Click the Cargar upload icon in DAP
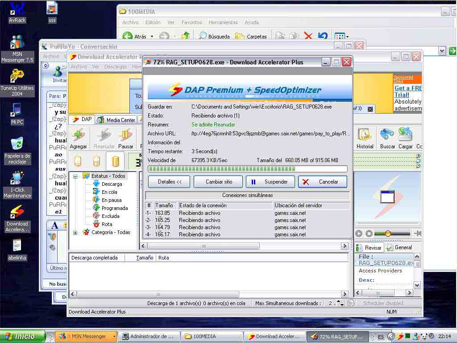The image size is (457, 343). tap(405, 138)
